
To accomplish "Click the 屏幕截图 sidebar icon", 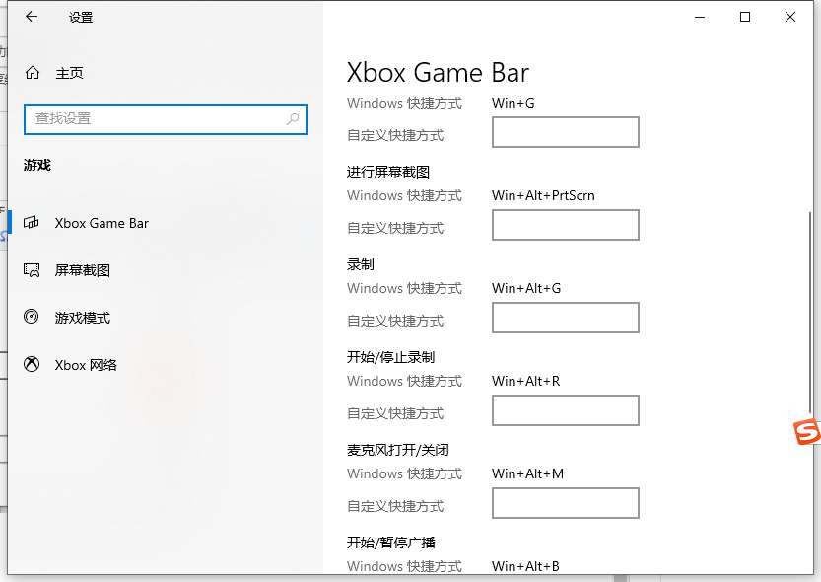I will [x=33, y=270].
